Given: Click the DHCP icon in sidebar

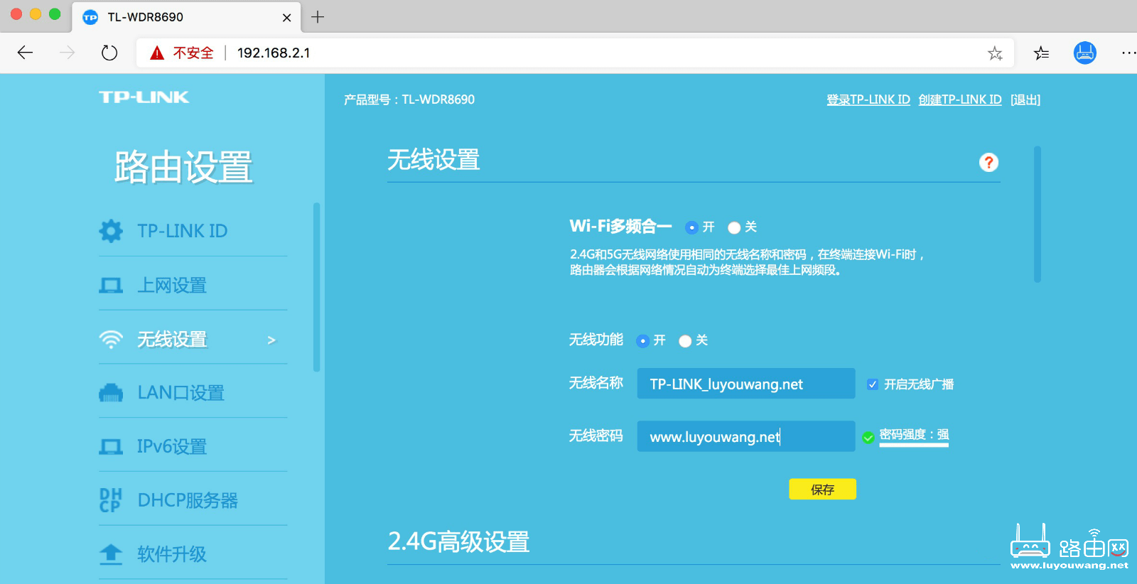Looking at the screenshot, I should click(111, 500).
